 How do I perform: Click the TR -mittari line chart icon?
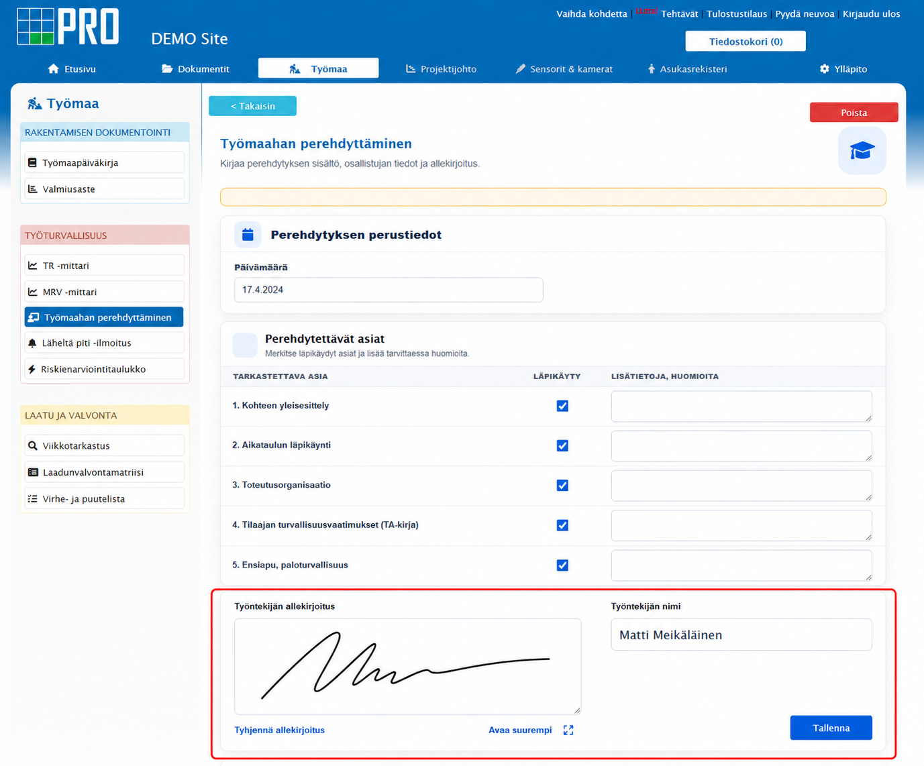pyautogui.click(x=32, y=266)
